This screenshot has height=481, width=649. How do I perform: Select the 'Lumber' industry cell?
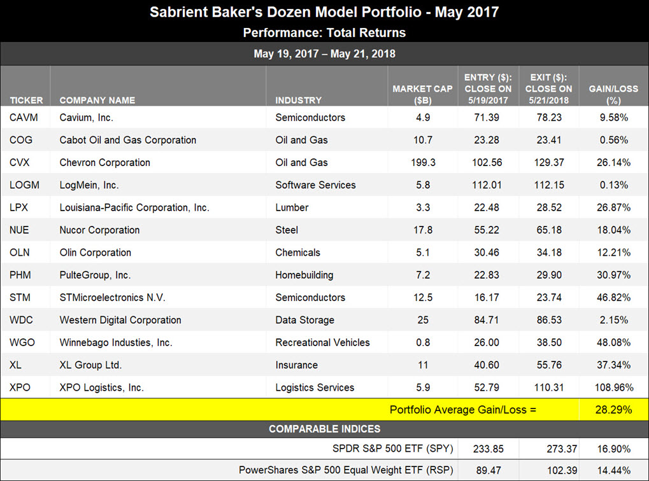coord(292,207)
